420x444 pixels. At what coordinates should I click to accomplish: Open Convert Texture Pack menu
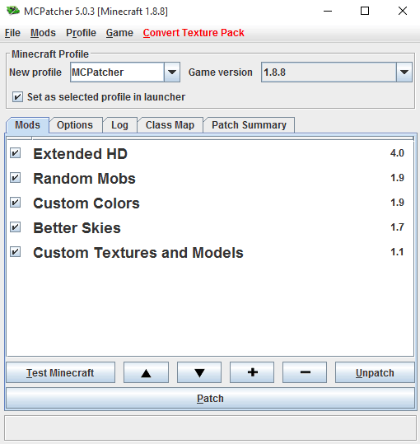194,33
